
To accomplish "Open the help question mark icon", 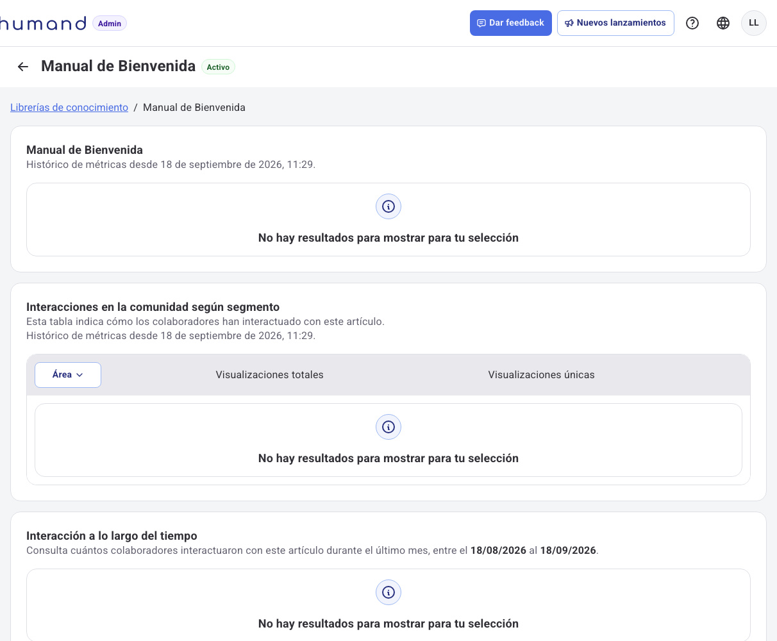I will coord(692,23).
